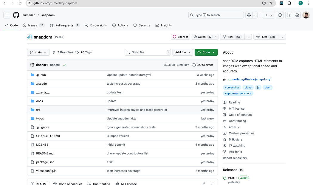Click the Go to file search box
Screen dimensions: 313x185
(x=148, y=52)
